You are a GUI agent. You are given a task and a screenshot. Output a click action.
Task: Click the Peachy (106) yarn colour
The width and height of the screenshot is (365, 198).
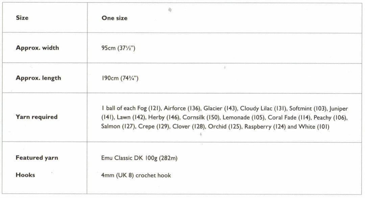click(x=330, y=118)
